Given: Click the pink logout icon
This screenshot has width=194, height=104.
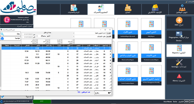Looking at the screenshot, I should tap(7, 20).
